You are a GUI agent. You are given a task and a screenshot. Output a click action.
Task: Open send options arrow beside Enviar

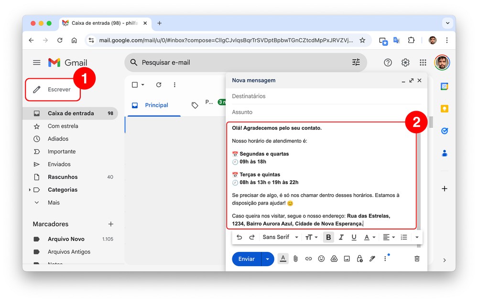[x=268, y=259]
